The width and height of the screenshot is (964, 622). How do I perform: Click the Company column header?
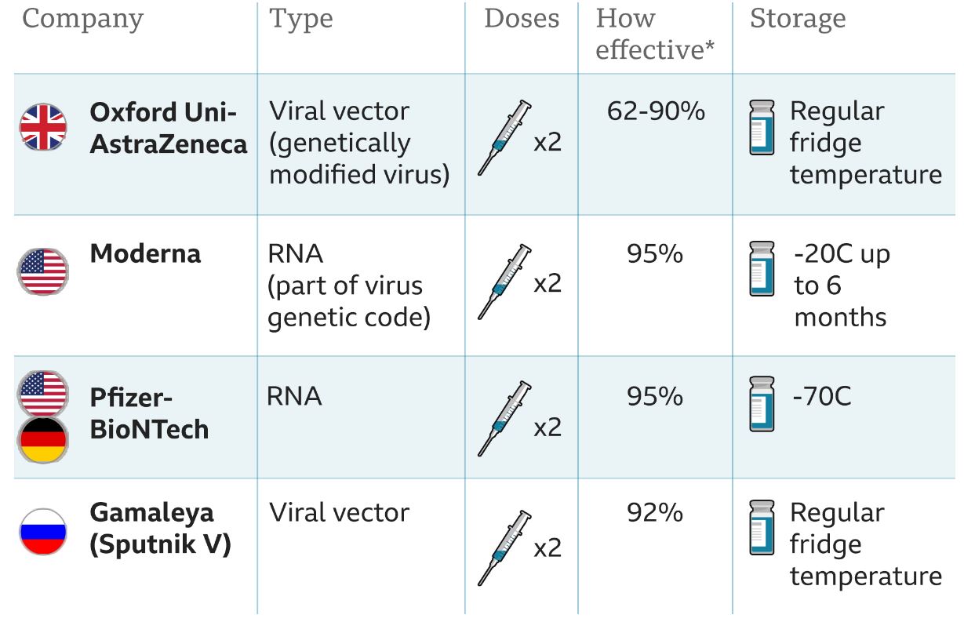click(x=83, y=20)
